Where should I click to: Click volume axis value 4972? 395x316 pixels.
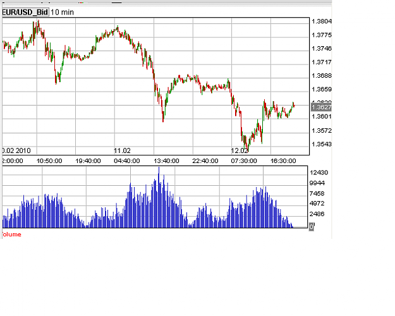coord(317,204)
